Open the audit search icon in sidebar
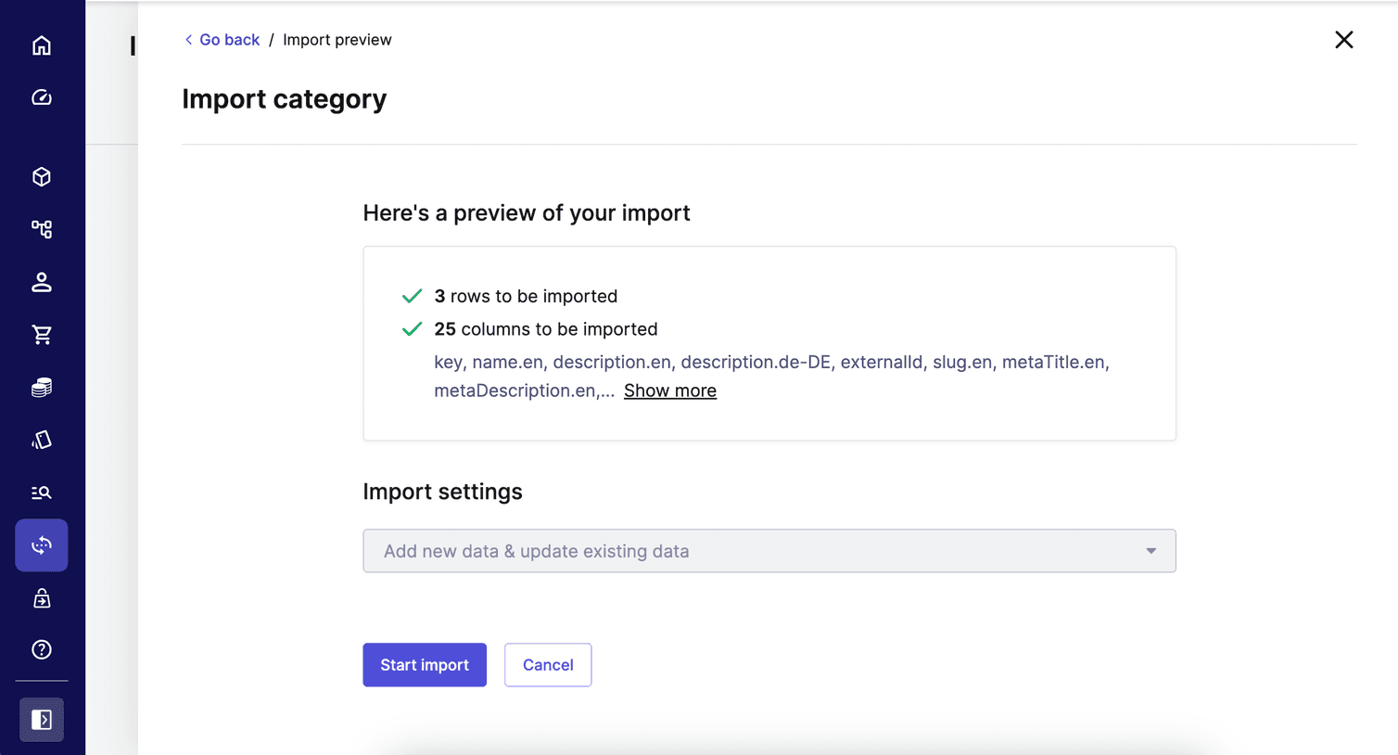The image size is (1398, 755). (x=41, y=493)
